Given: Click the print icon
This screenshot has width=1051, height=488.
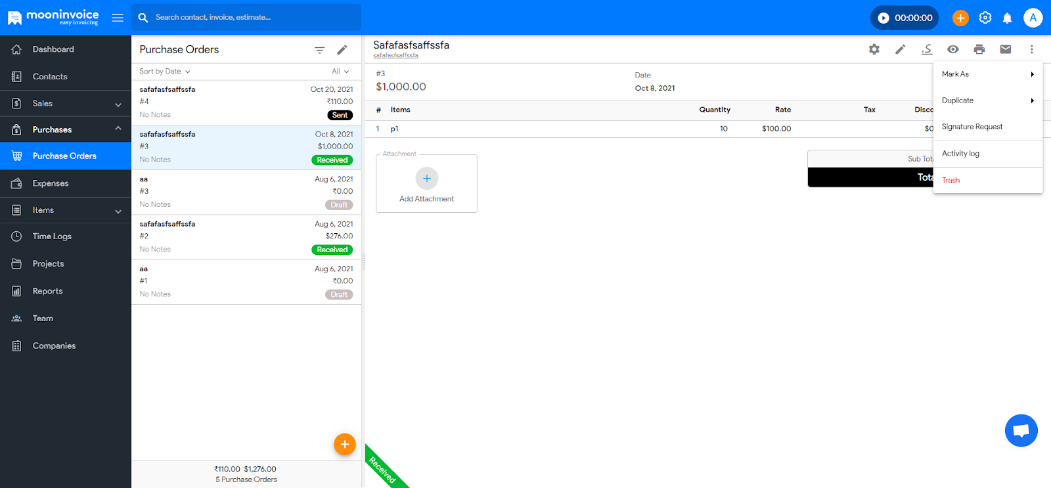Looking at the screenshot, I should (x=979, y=49).
